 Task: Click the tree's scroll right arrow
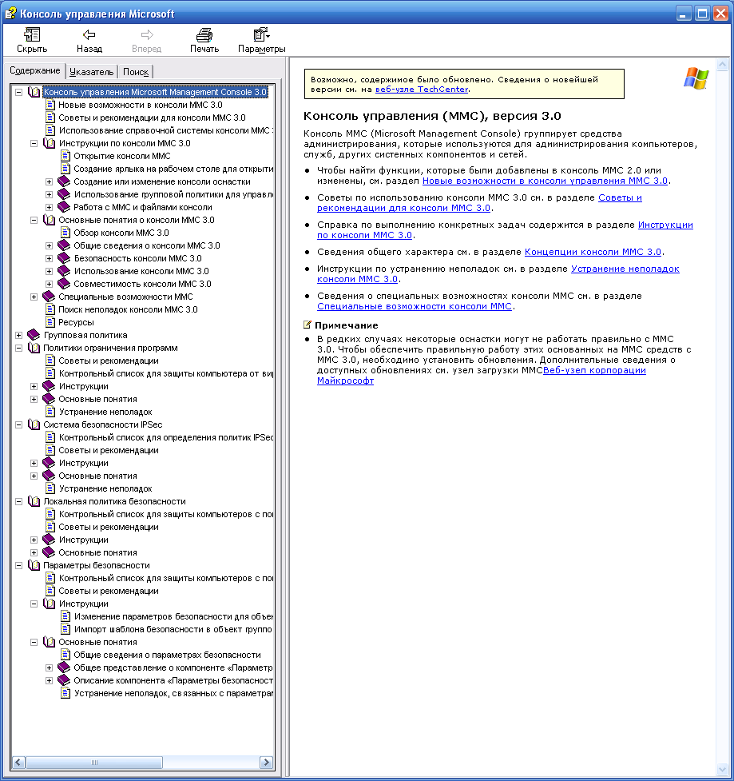tap(266, 762)
